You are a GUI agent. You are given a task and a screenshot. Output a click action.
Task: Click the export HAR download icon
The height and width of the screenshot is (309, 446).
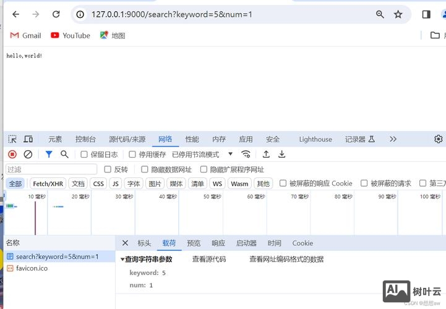pos(282,154)
